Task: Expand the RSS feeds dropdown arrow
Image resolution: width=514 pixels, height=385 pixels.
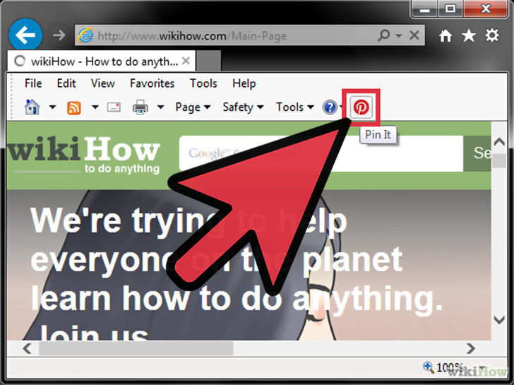Action: [95, 107]
